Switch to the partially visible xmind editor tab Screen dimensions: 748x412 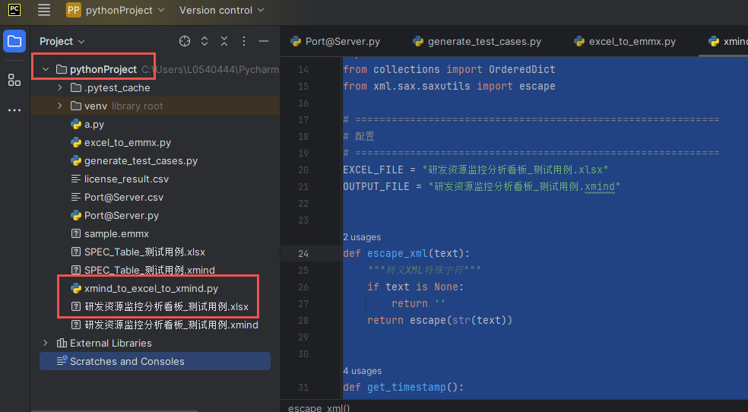728,42
